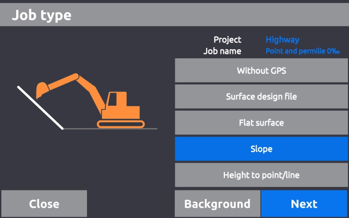349x218 pixels.
Task: Click the Project label
Action: pyautogui.click(x=227, y=40)
